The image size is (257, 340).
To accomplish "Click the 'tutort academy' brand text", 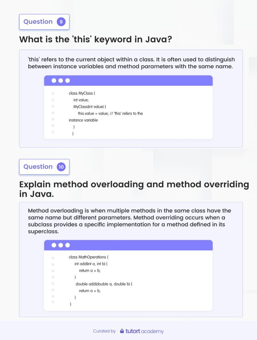I will [144, 331].
